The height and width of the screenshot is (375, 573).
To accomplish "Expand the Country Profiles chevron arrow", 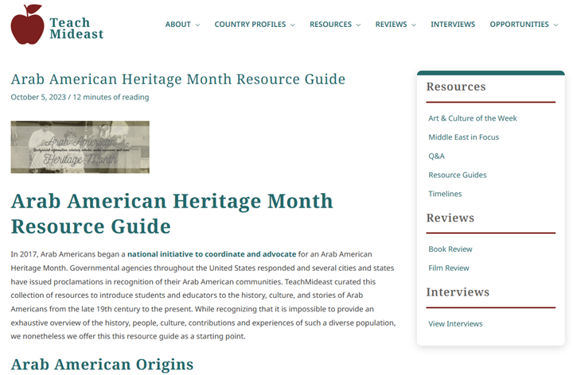I will pos(293,25).
